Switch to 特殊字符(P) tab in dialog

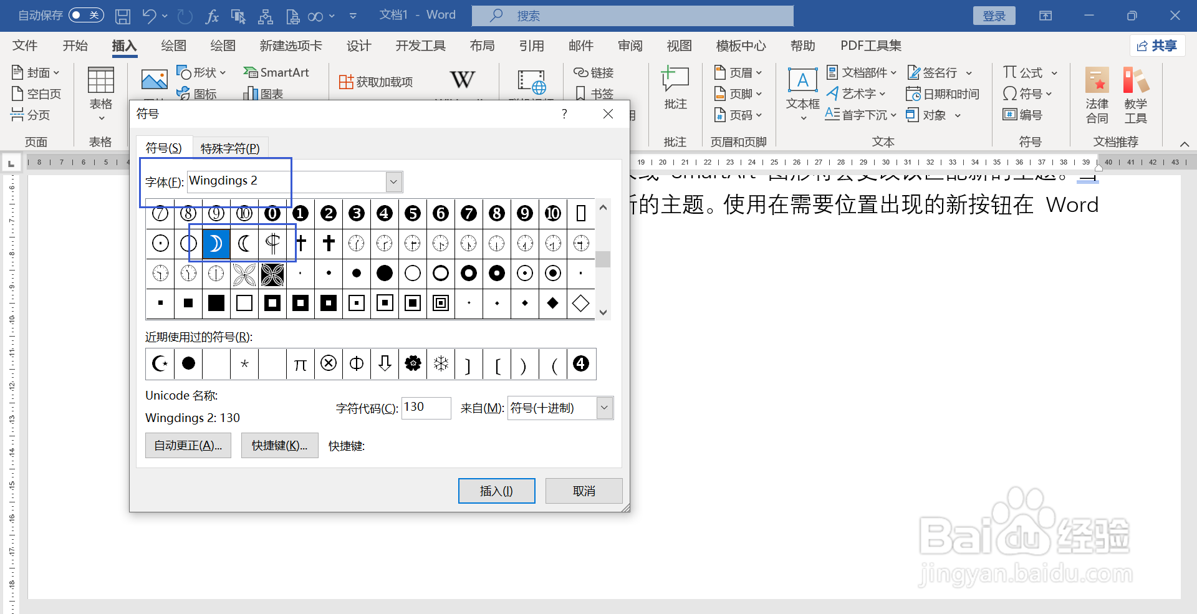230,148
